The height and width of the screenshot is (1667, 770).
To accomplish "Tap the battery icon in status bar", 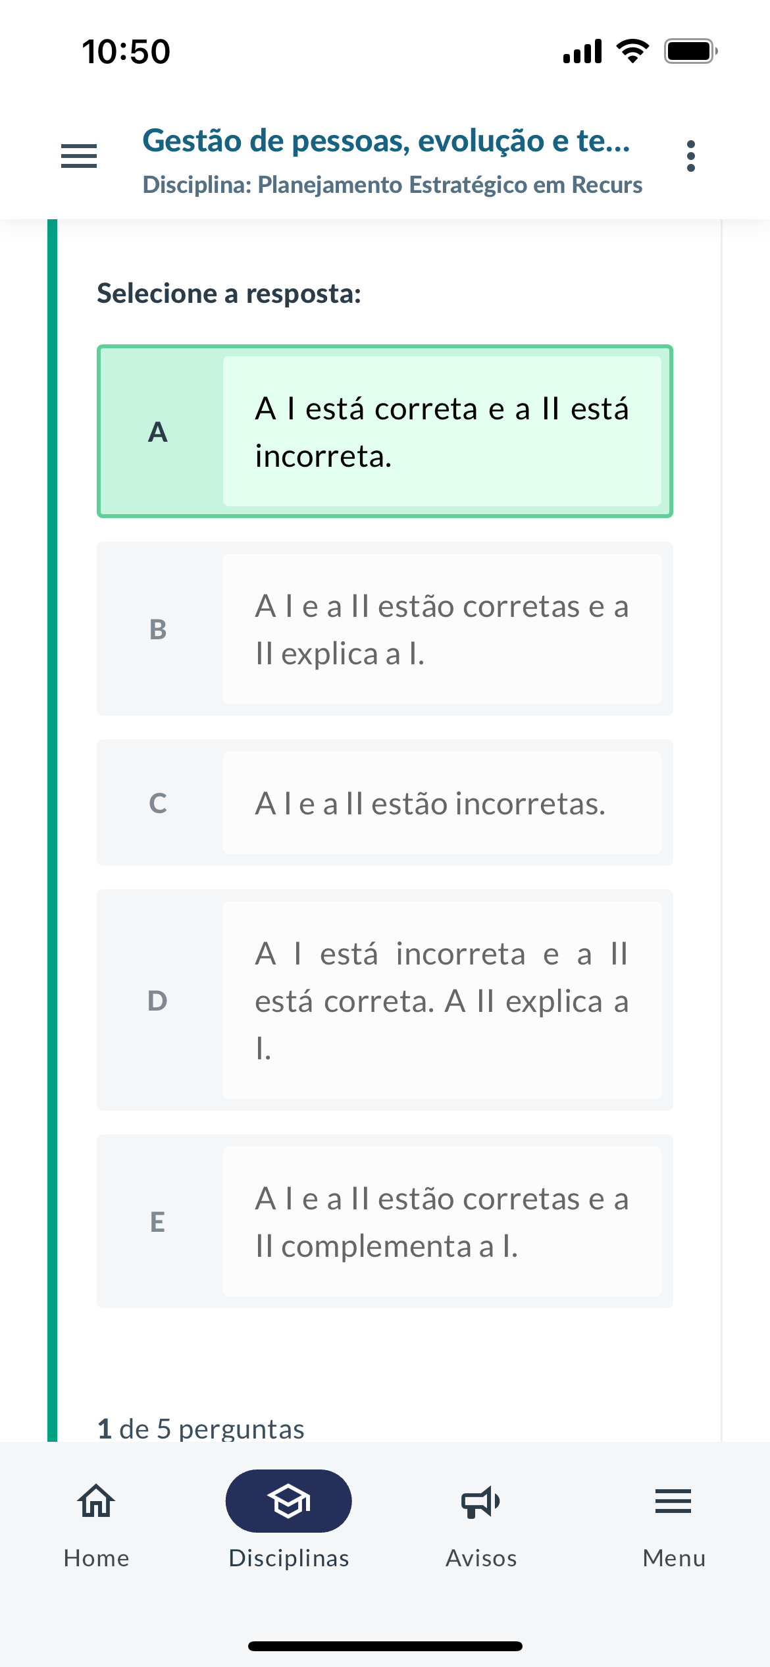I will point(690,51).
